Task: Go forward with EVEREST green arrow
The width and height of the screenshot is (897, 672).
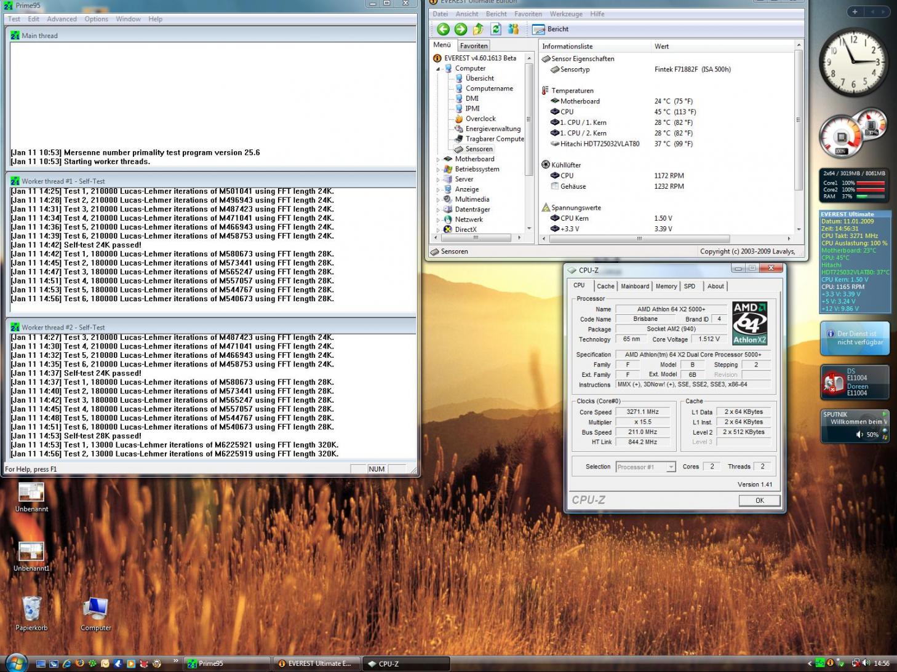Action: tap(461, 29)
